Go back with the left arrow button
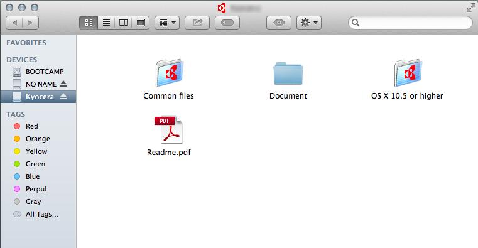 pos(14,23)
